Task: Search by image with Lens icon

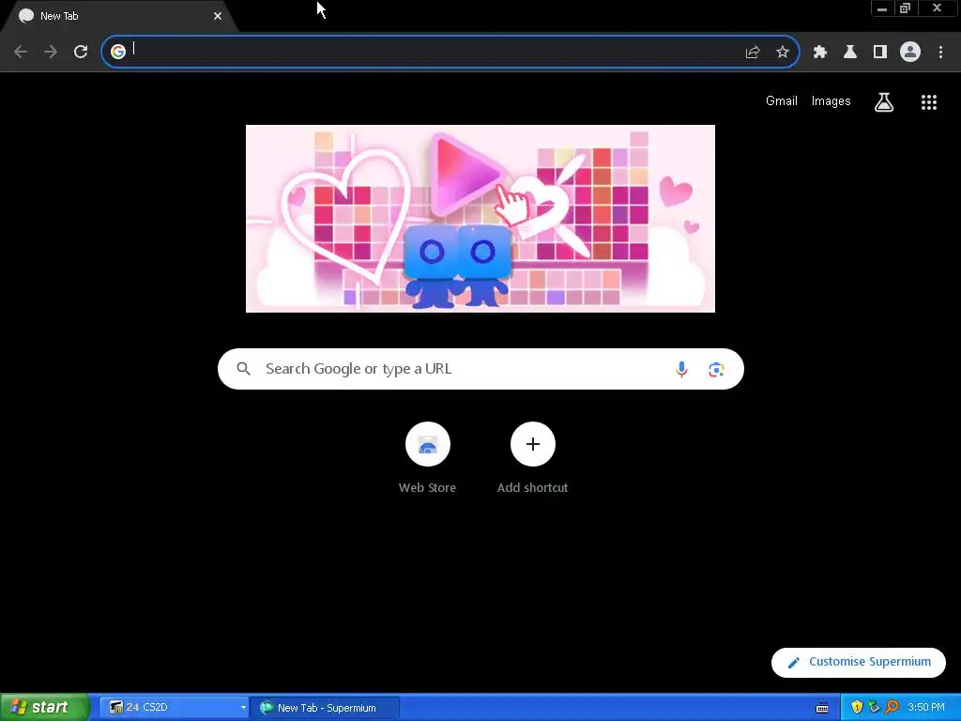Action: [716, 370]
